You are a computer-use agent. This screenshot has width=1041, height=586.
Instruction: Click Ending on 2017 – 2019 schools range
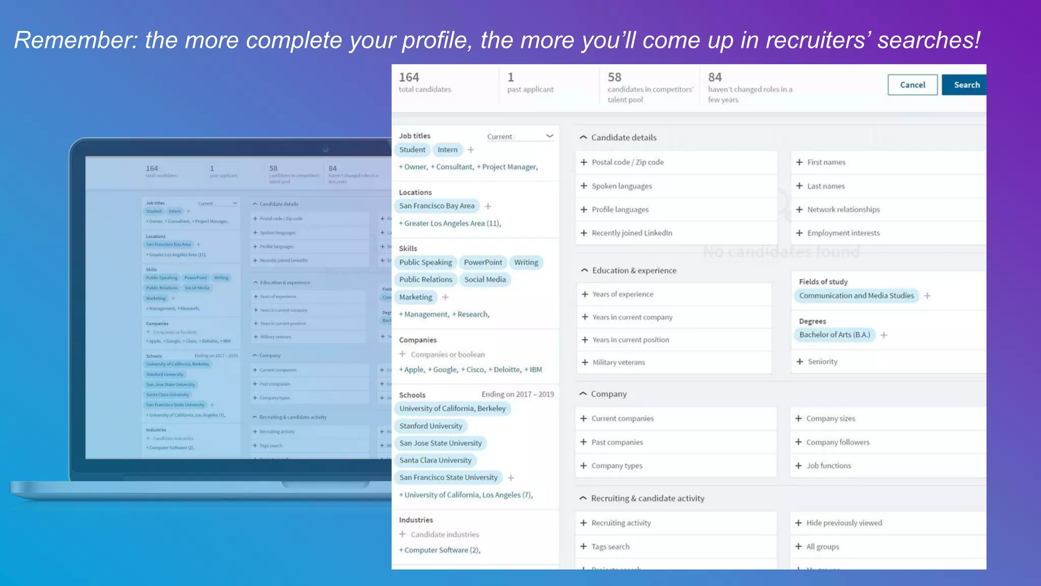pos(517,394)
